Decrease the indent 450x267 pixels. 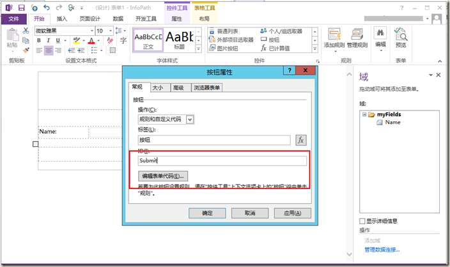point(72,50)
